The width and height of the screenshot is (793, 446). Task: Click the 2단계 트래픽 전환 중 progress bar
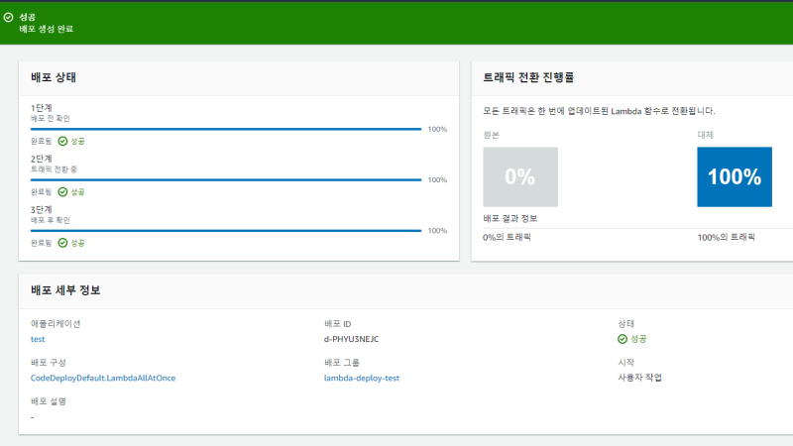pyautogui.click(x=226, y=180)
